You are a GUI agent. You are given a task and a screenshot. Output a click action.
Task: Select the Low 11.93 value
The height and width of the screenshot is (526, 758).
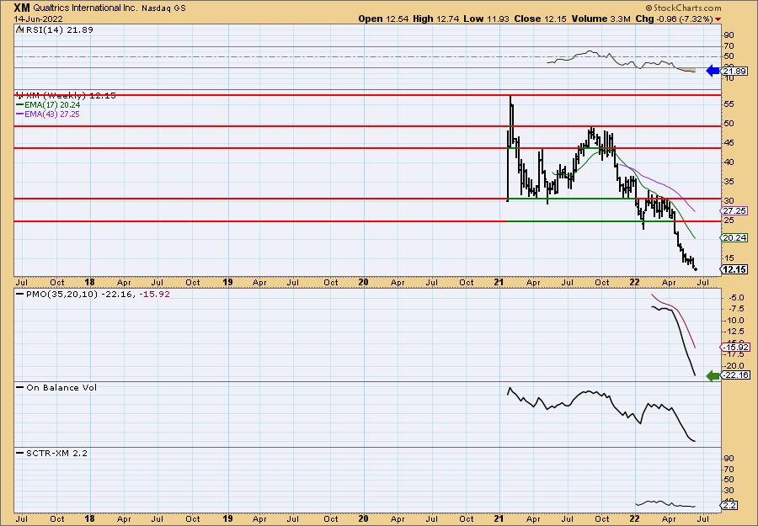pyautogui.click(x=486, y=19)
